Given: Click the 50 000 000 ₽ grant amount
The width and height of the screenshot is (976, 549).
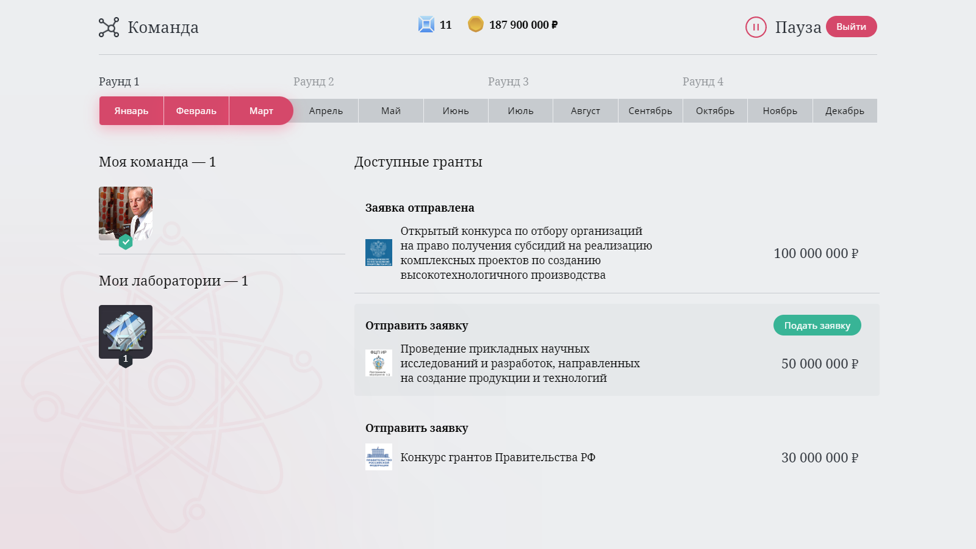Looking at the screenshot, I should click(x=819, y=364).
